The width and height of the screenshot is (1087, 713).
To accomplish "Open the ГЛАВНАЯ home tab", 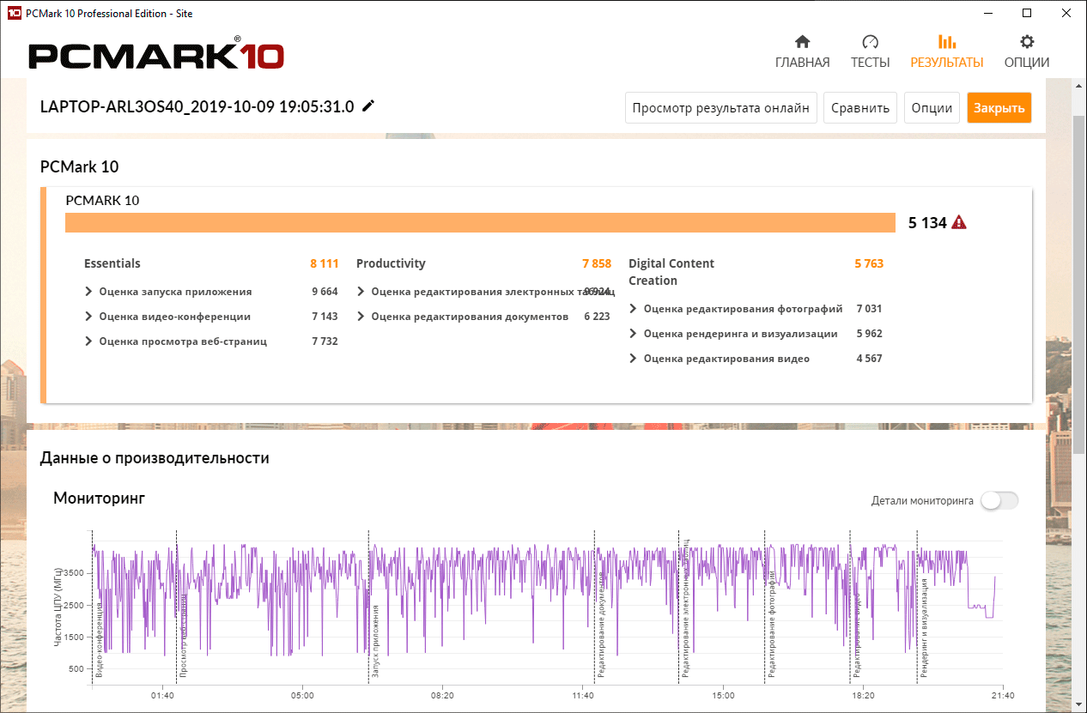I will click(802, 52).
